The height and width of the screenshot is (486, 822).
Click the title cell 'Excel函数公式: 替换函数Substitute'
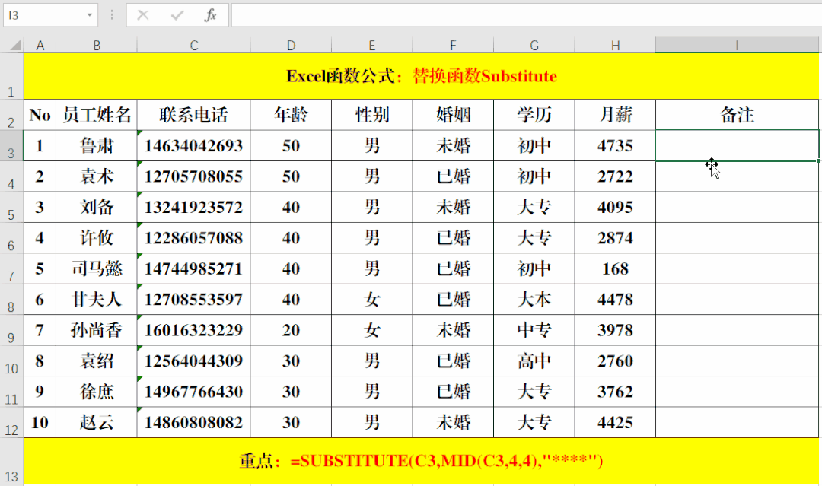(x=421, y=76)
